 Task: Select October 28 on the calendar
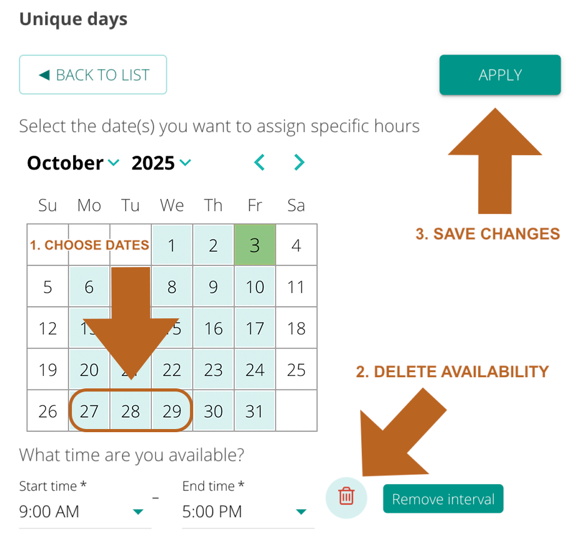click(131, 412)
